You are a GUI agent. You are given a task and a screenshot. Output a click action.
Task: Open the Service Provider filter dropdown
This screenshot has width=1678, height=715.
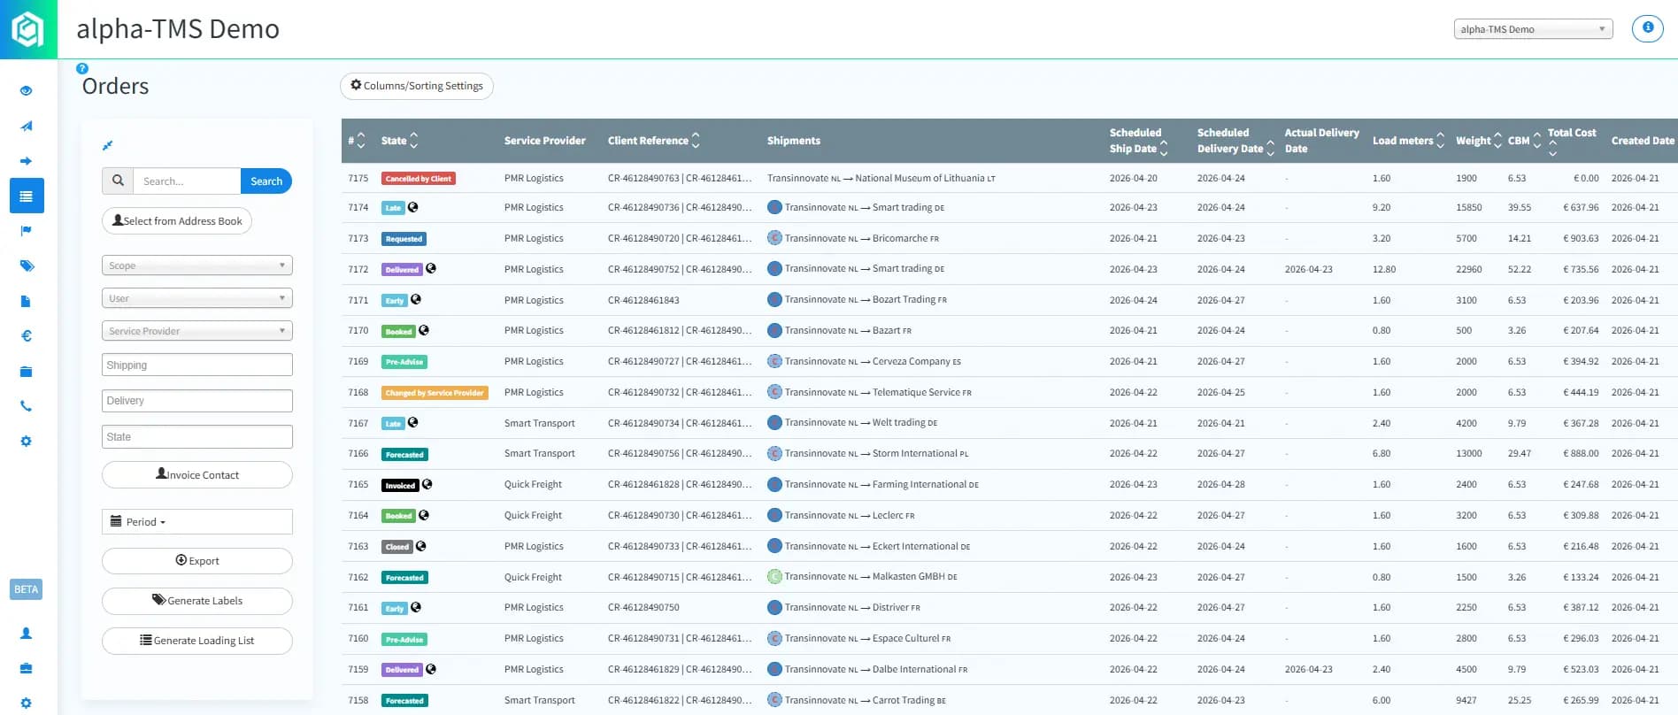(x=197, y=331)
